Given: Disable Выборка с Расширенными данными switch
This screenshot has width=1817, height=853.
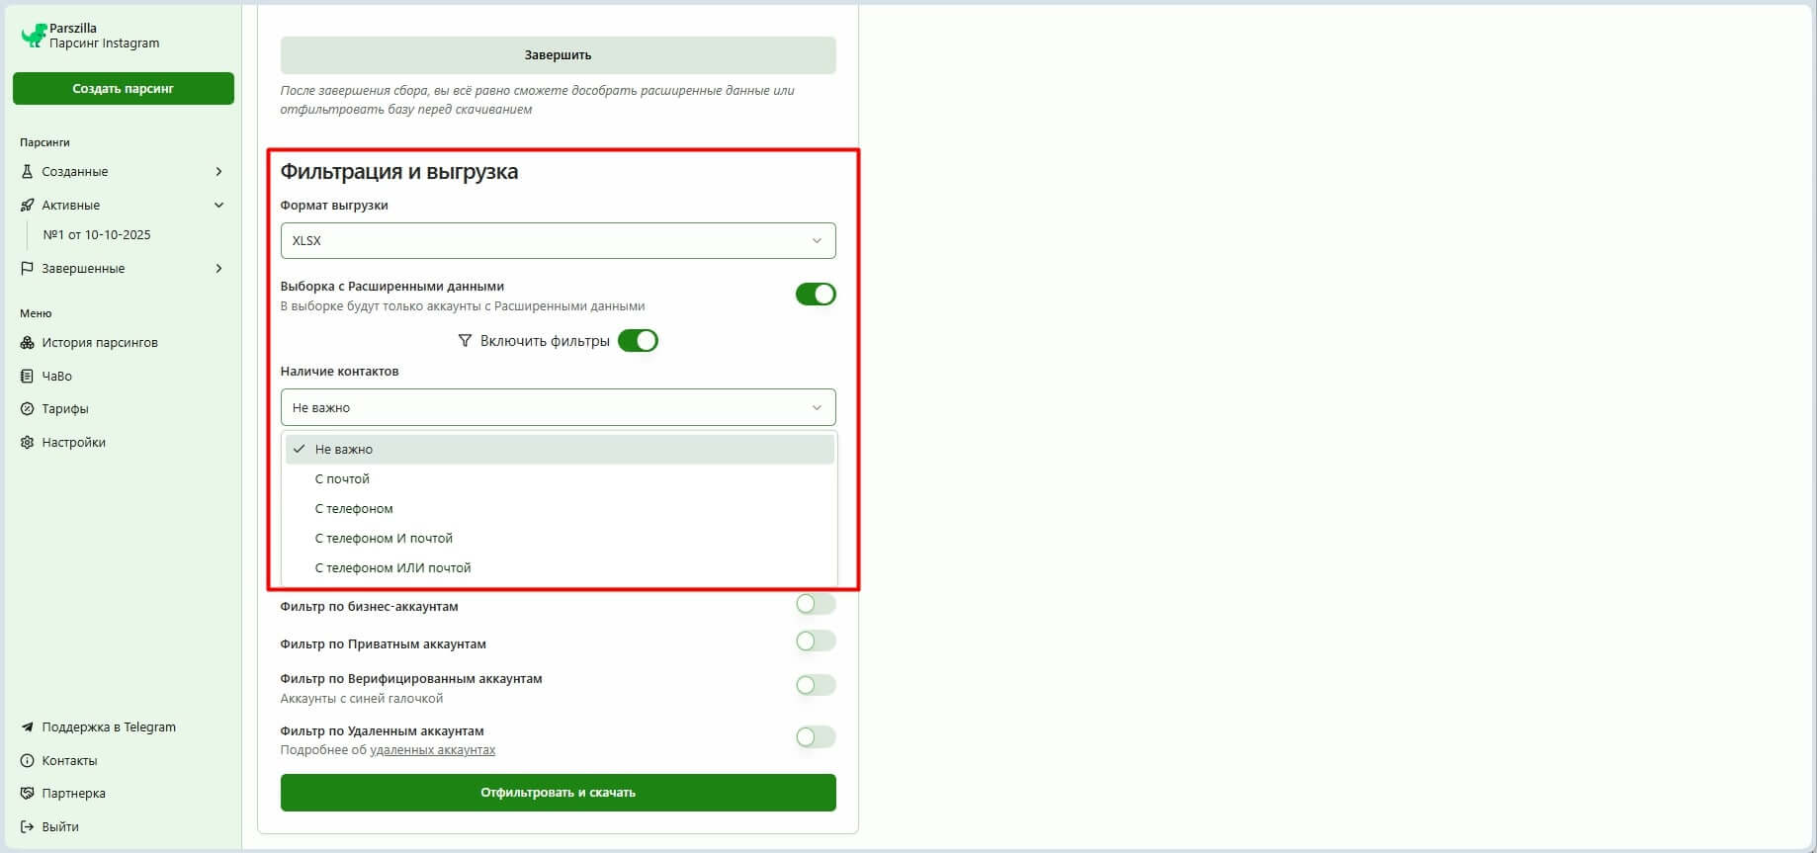Looking at the screenshot, I should pyautogui.click(x=816, y=294).
